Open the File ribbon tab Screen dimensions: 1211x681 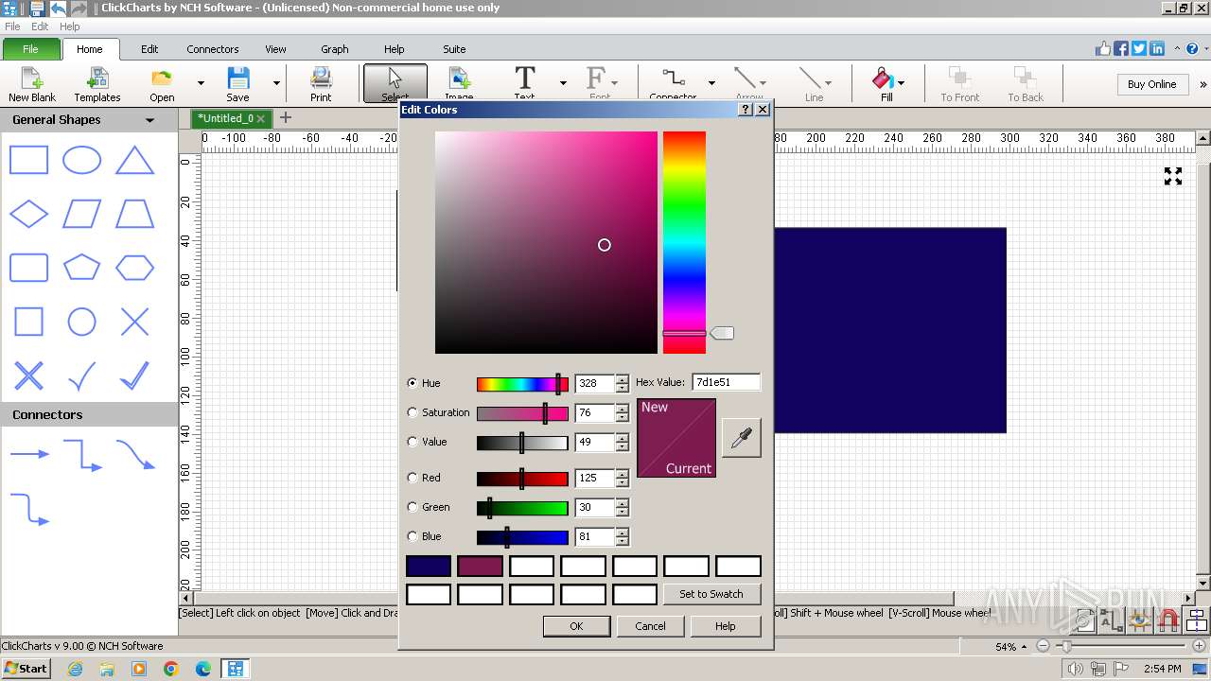click(x=30, y=49)
